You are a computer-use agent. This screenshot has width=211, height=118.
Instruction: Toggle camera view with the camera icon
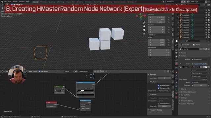coord(144,30)
